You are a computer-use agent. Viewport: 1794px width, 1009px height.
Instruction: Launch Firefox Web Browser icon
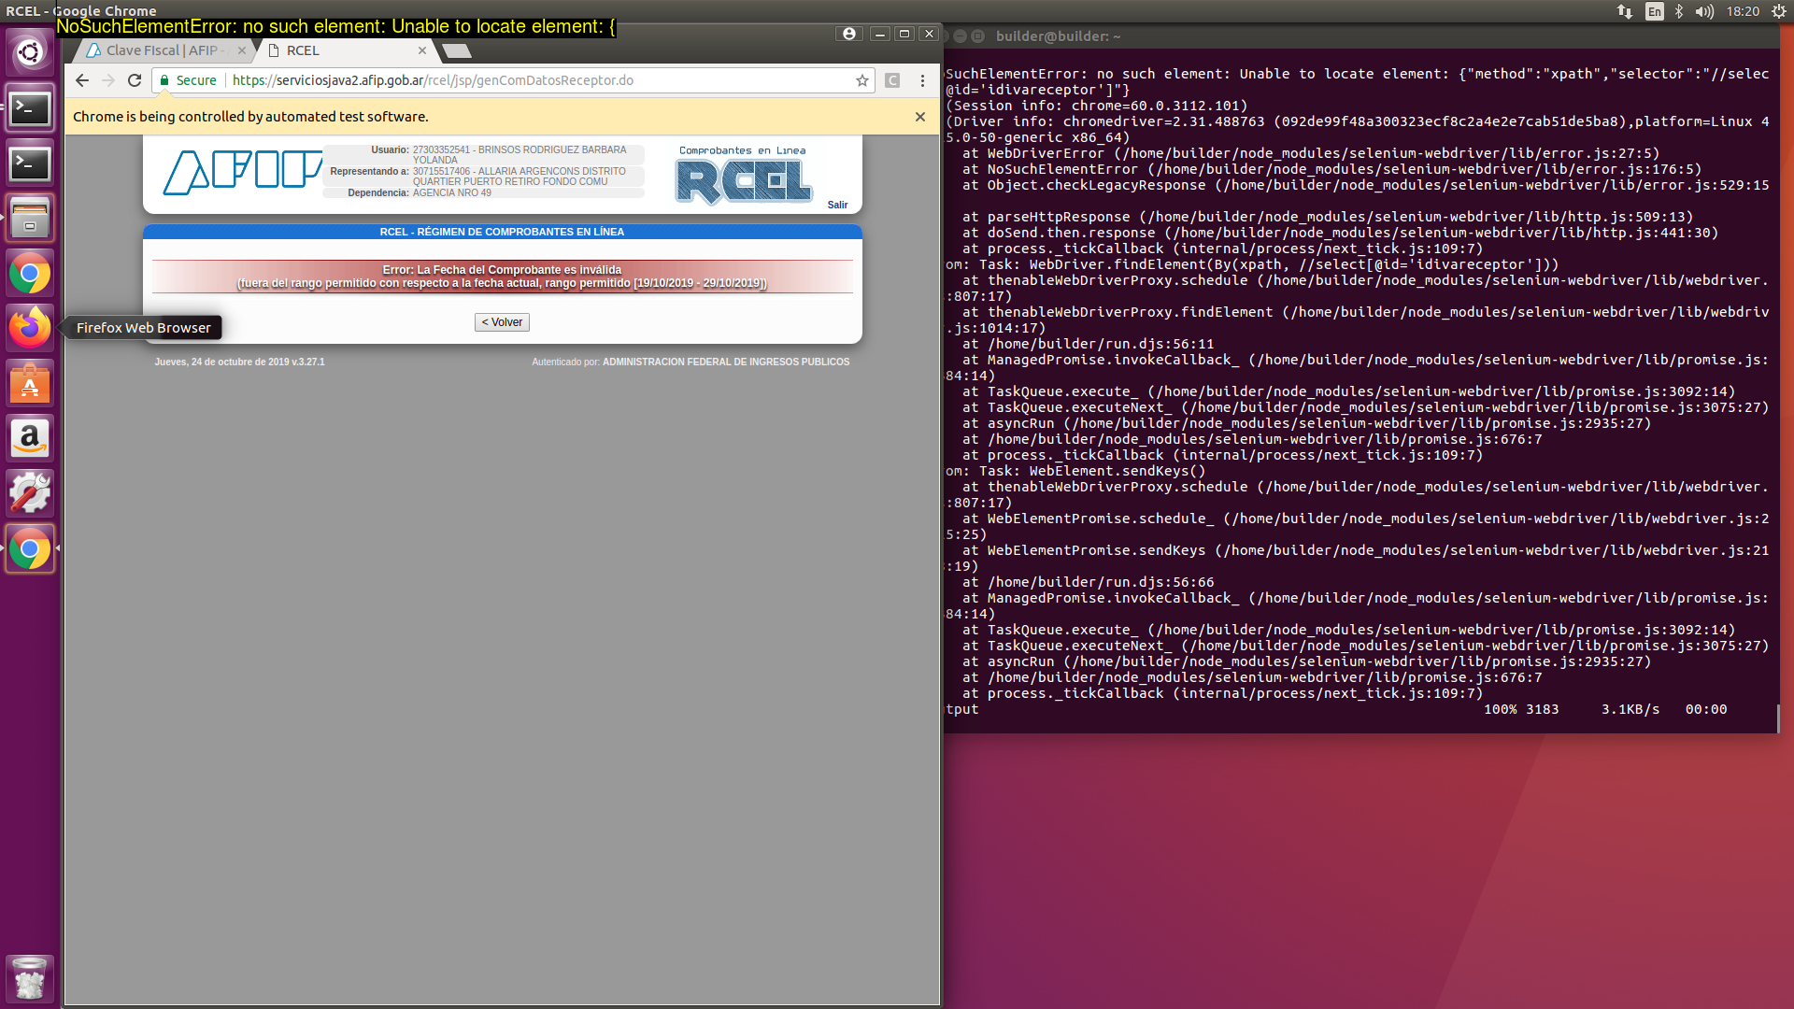click(x=30, y=328)
